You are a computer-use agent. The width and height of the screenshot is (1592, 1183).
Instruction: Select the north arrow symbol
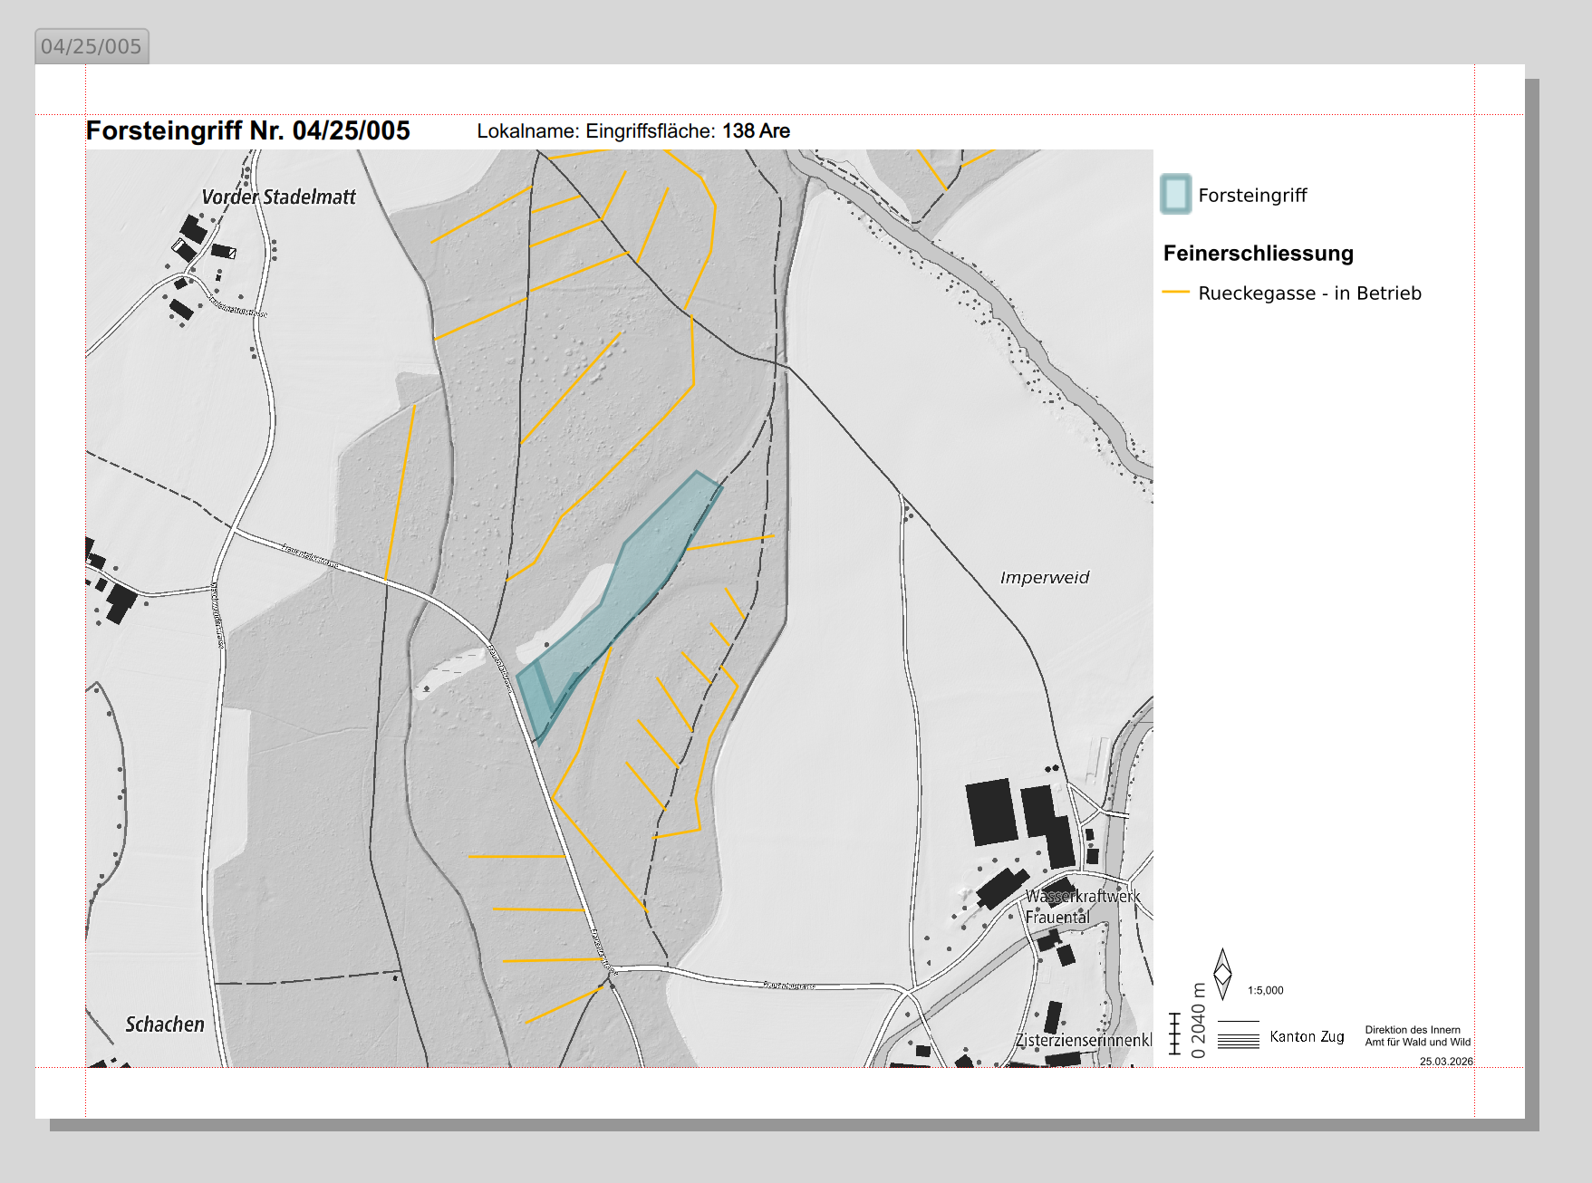1222,974
